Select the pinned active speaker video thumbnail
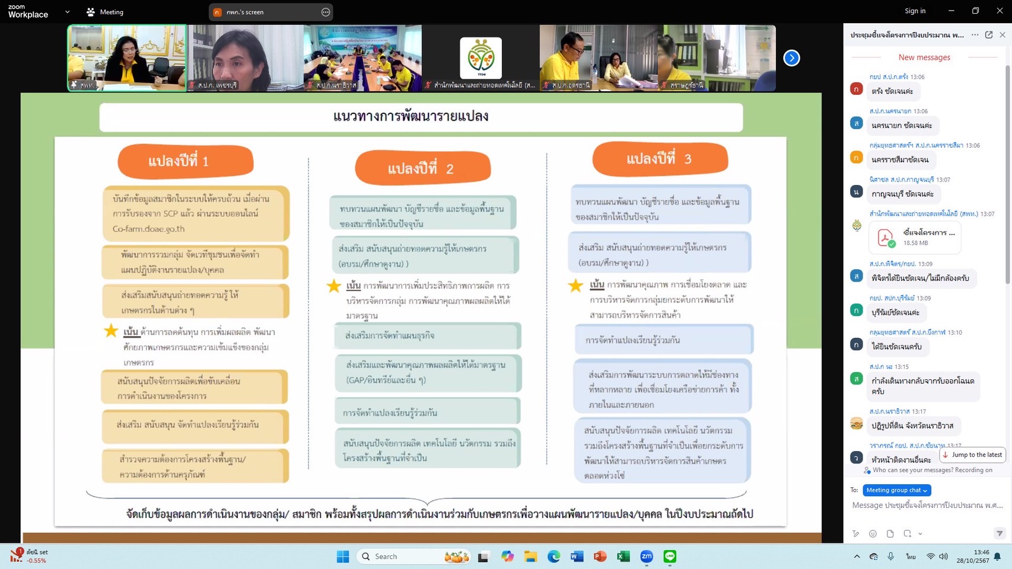This screenshot has width=1012, height=569. 127,58
